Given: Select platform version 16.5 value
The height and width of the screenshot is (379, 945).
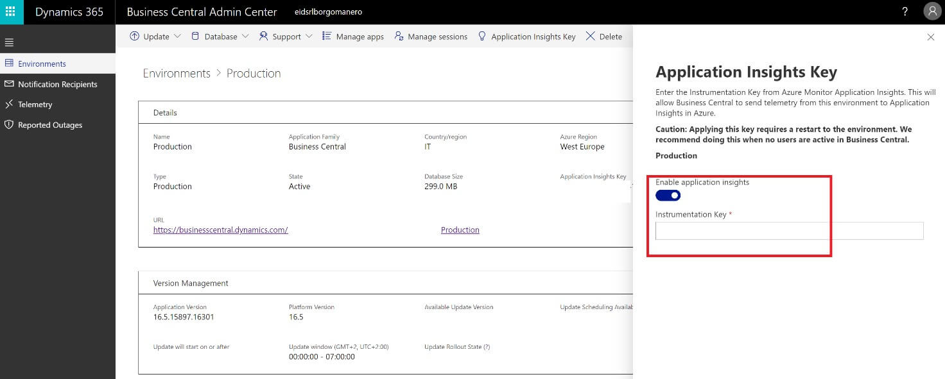Looking at the screenshot, I should coord(296,317).
